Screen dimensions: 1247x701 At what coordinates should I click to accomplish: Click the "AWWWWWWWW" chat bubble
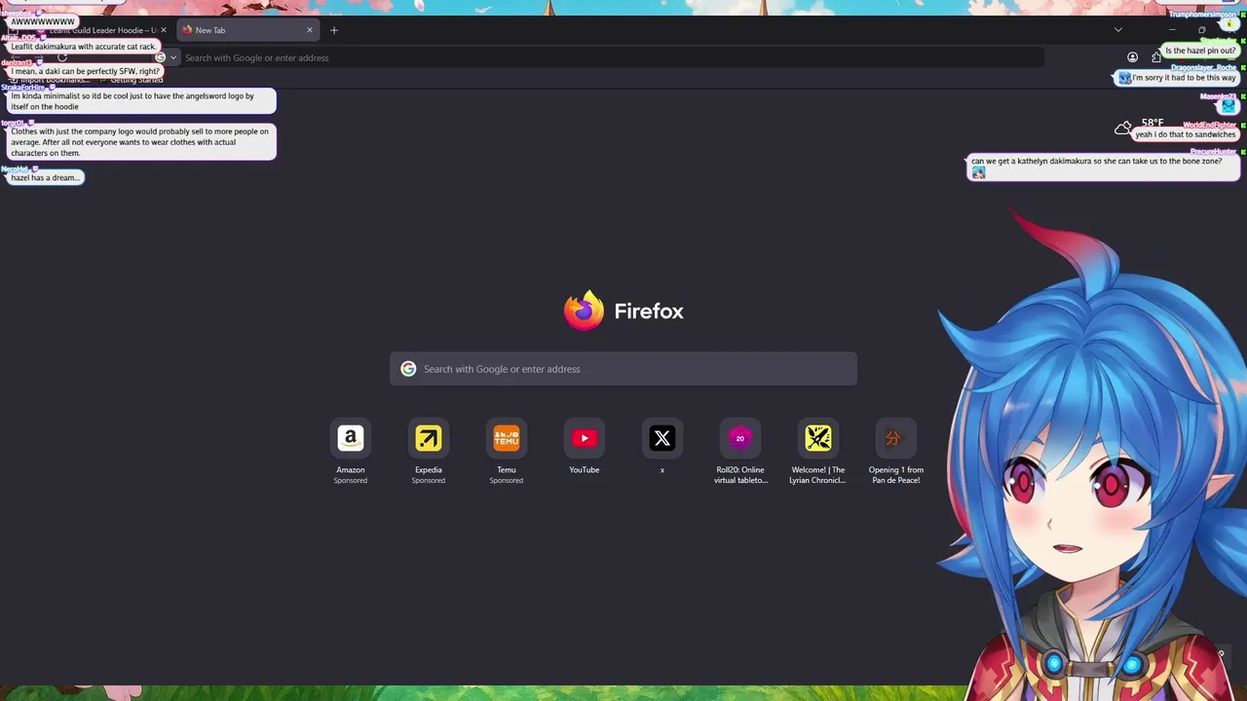coord(42,21)
